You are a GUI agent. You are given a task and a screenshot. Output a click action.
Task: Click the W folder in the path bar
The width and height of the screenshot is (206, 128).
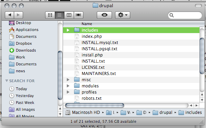[x=126, y=113]
